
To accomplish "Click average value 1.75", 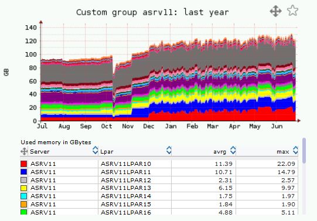I will 226,196.
